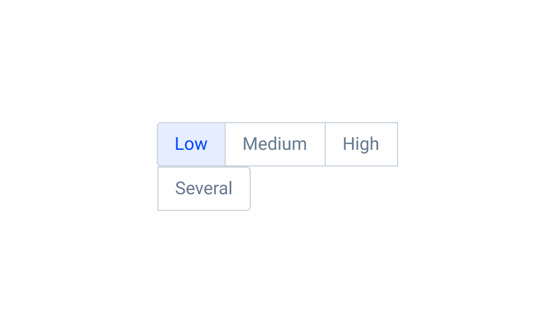The image size is (556, 333).
Task: Switch the selection to High
Action: (361, 144)
